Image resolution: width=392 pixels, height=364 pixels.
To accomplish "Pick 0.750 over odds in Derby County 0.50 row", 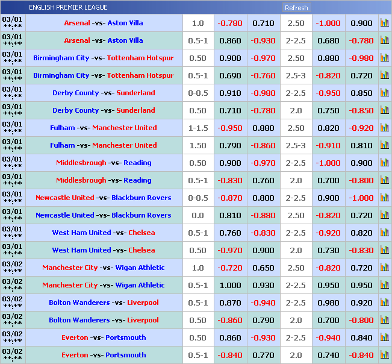I will click(329, 110).
